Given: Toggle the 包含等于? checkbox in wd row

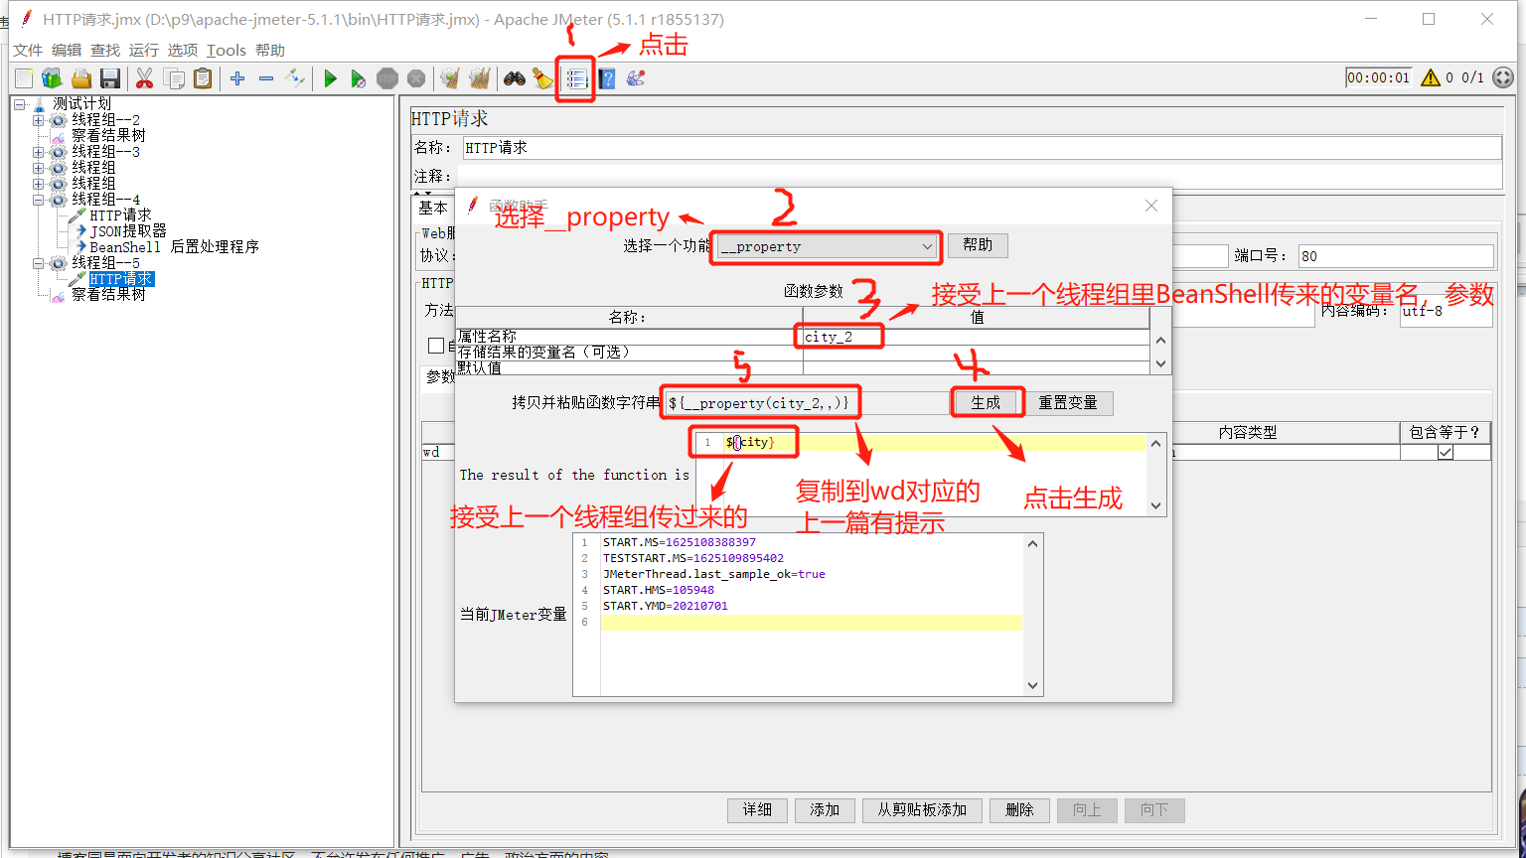Looking at the screenshot, I should [x=1446, y=452].
